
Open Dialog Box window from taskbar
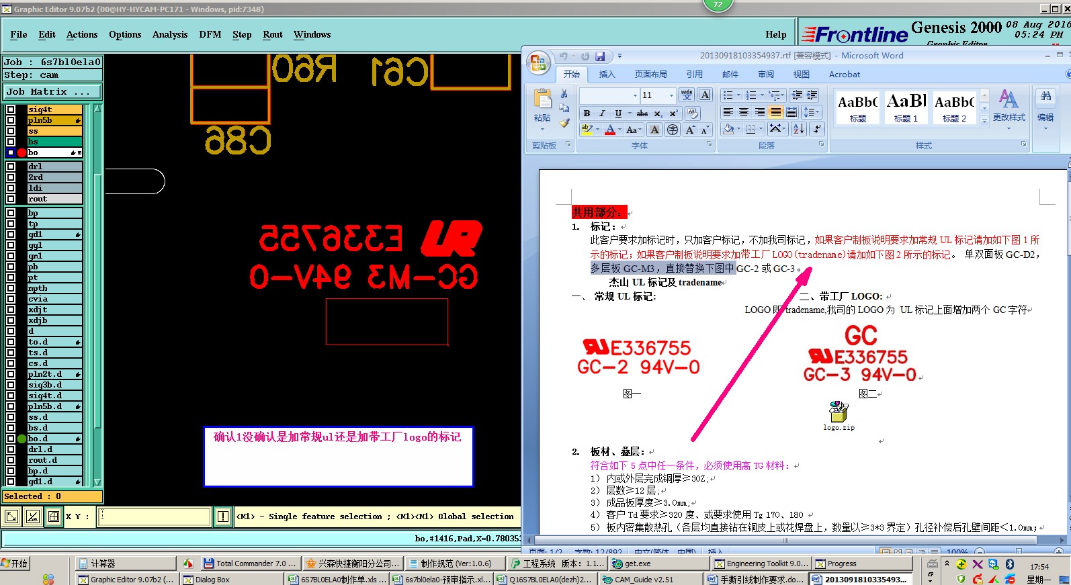click(x=232, y=579)
